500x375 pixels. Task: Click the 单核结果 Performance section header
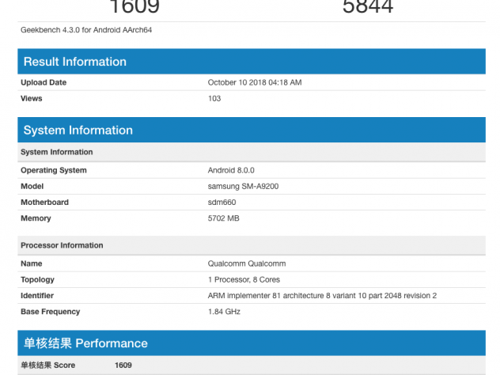click(x=85, y=343)
